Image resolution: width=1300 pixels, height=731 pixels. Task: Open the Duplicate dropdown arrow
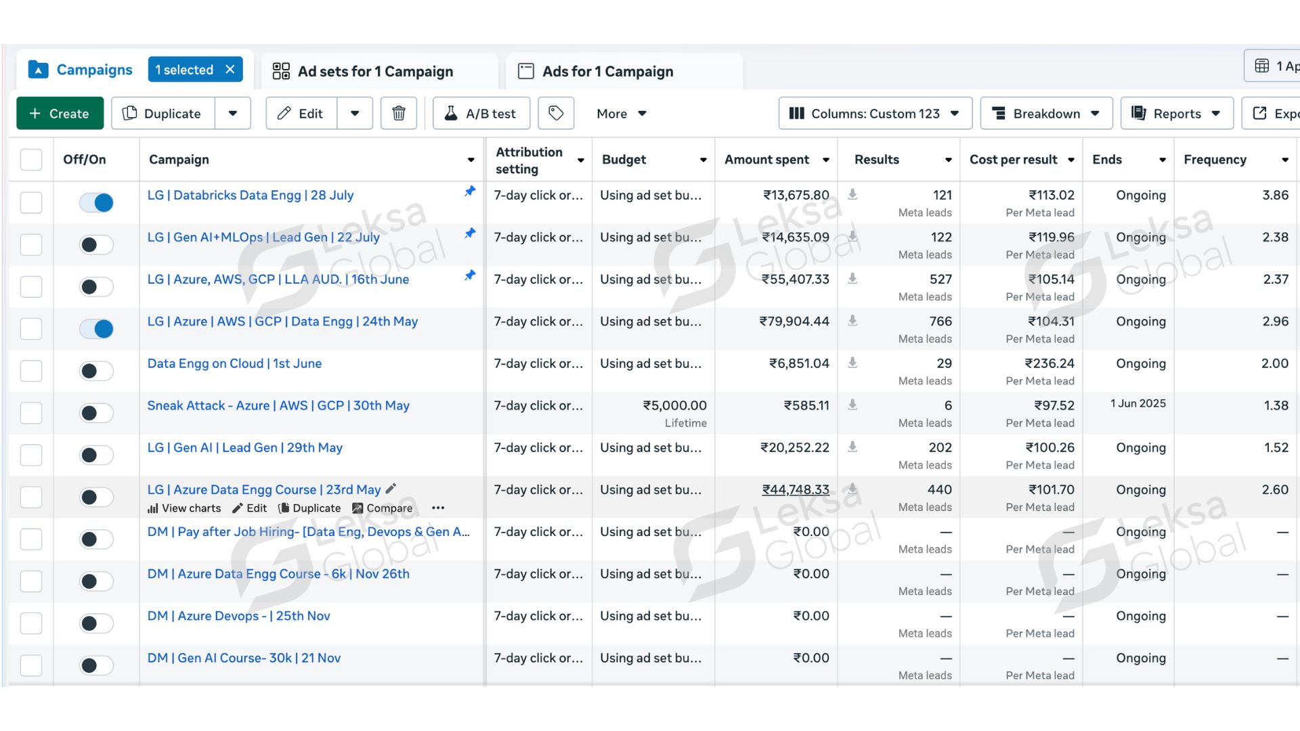point(233,113)
